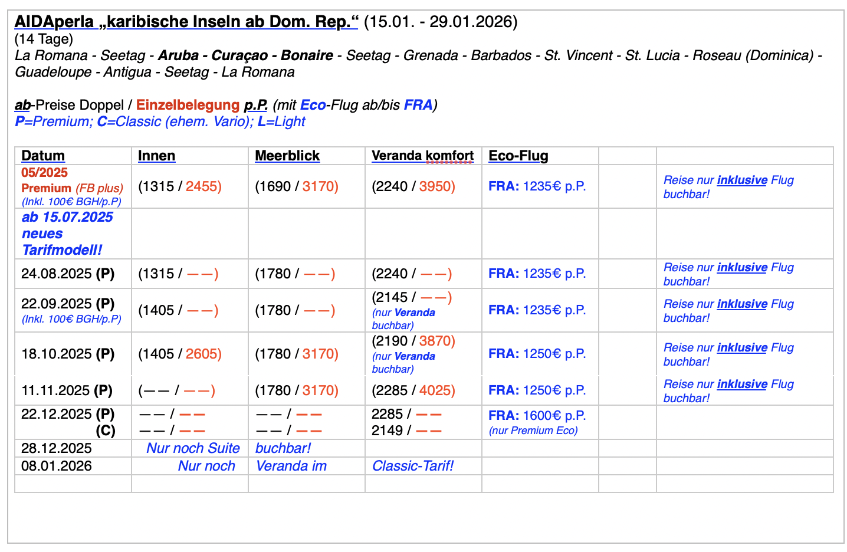Select the 24.08.2025 (P) date cell
Image resolution: width=847 pixels, height=552 pixels.
[x=68, y=274]
